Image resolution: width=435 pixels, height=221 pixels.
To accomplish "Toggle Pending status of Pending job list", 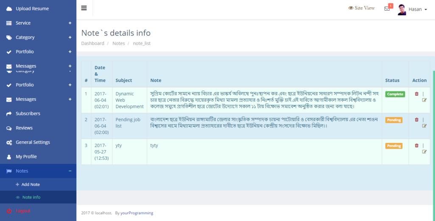I will coord(393,120).
